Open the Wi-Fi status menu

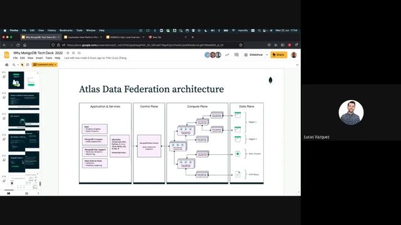[x=233, y=31]
